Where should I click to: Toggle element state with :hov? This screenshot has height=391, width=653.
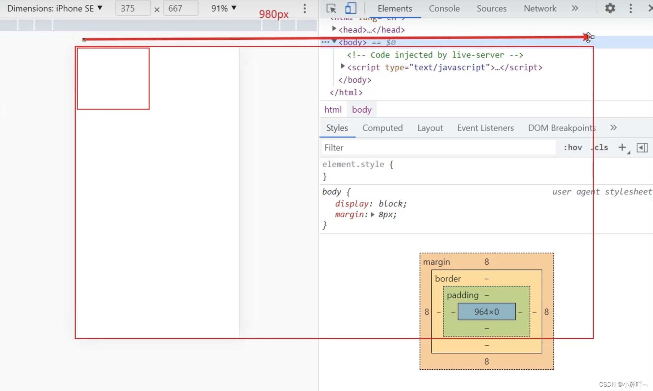coord(573,147)
